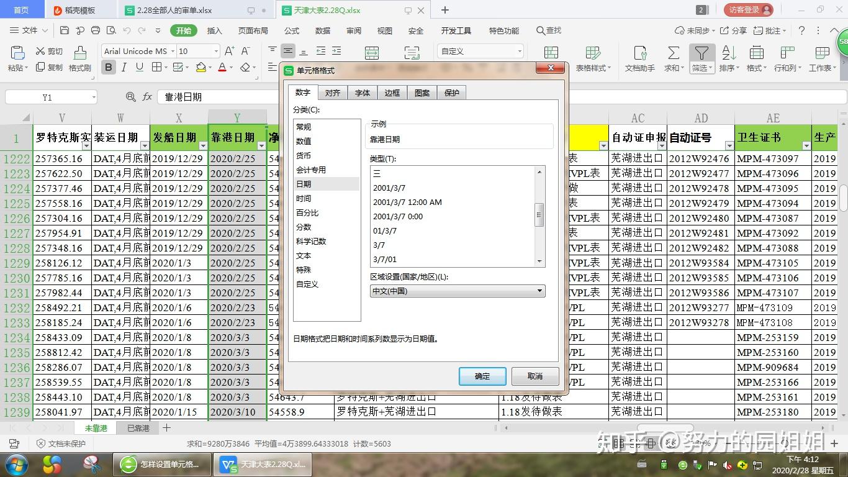Screen dimensions: 848x477
Task: Click the Save icon in quick access toolbar
Action: pyautogui.click(x=65, y=30)
